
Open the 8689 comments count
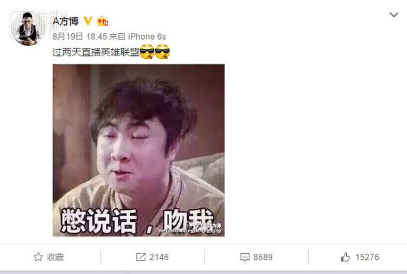(x=263, y=257)
